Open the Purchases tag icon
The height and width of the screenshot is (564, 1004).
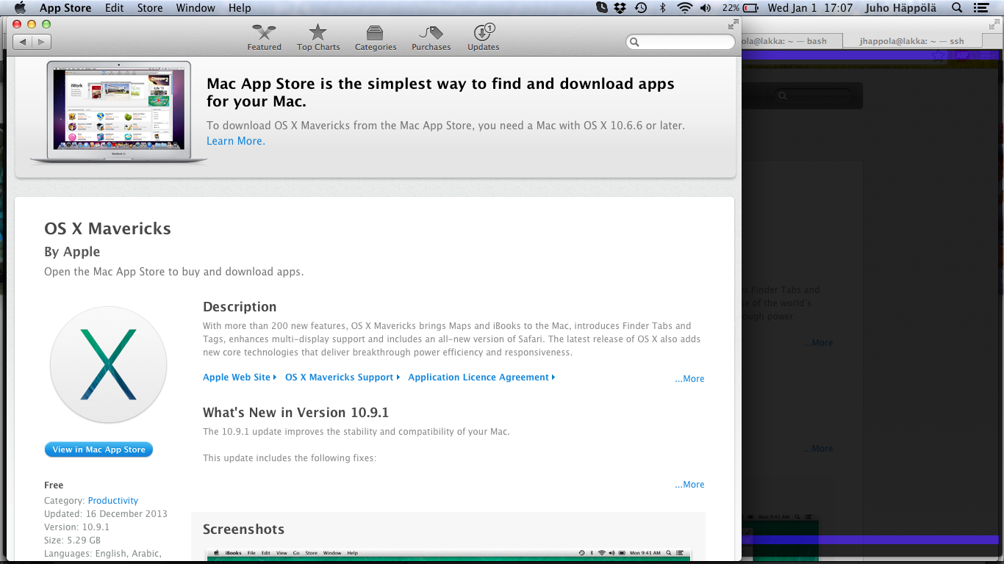point(431,34)
